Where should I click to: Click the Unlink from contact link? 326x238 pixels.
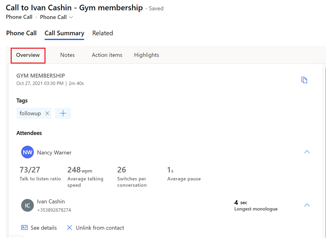click(100, 228)
